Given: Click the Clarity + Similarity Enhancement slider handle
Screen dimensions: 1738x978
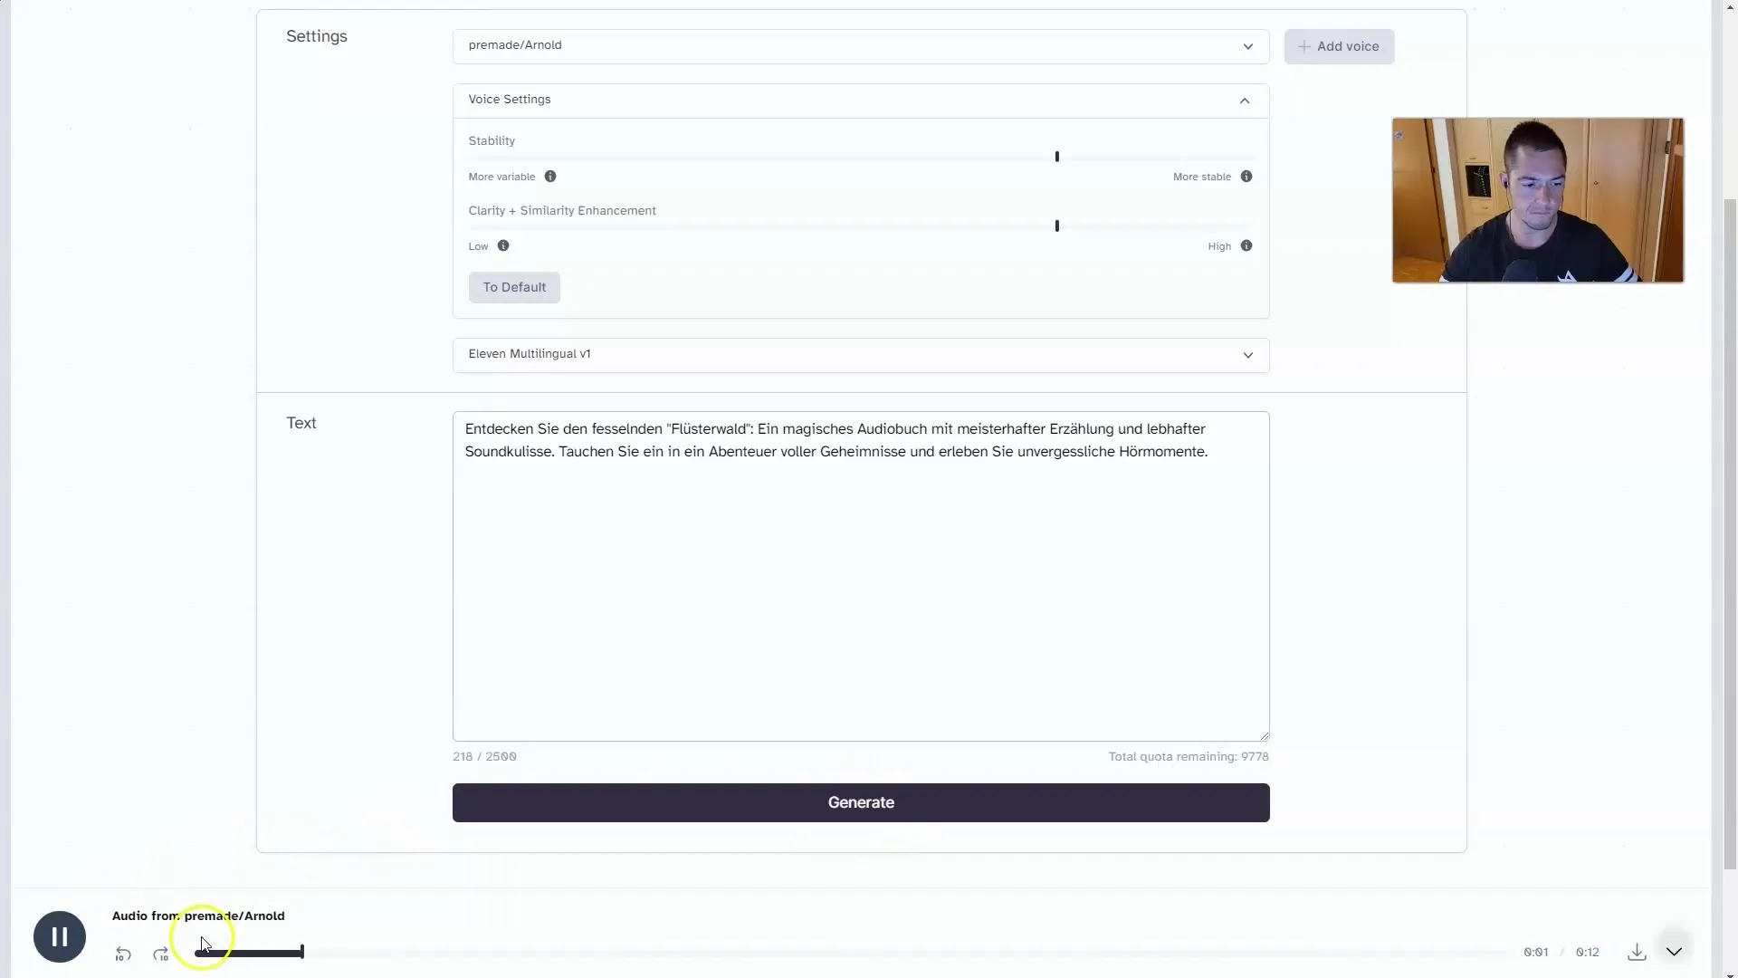Looking at the screenshot, I should pyautogui.click(x=1056, y=225).
